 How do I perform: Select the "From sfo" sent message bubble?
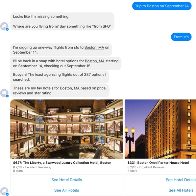[181, 37]
